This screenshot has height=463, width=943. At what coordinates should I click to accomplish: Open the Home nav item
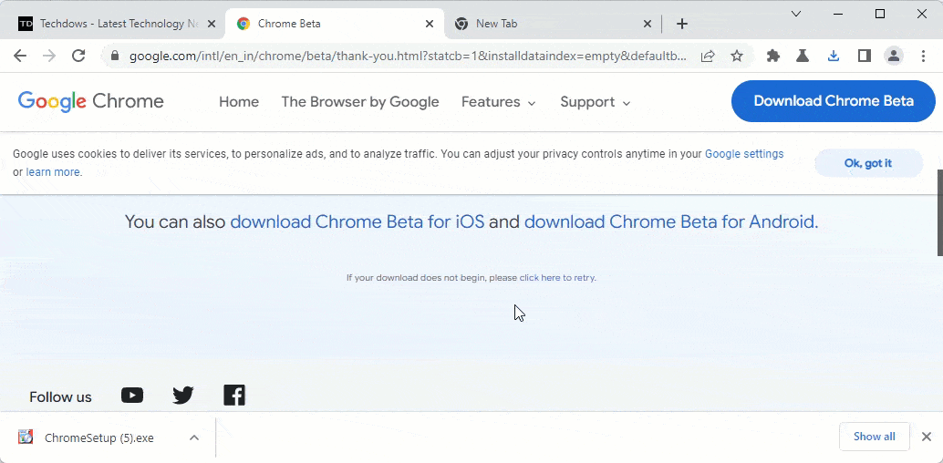(x=239, y=102)
